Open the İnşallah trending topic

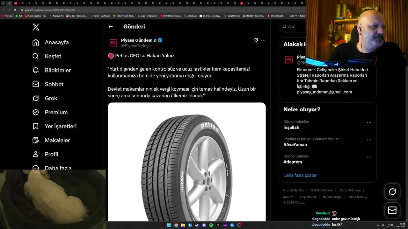(x=291, y=128)
